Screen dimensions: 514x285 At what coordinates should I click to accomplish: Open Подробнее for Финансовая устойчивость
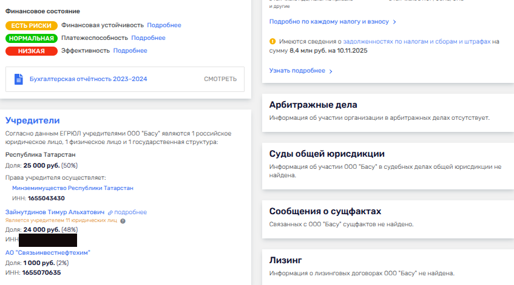[164, 25]
